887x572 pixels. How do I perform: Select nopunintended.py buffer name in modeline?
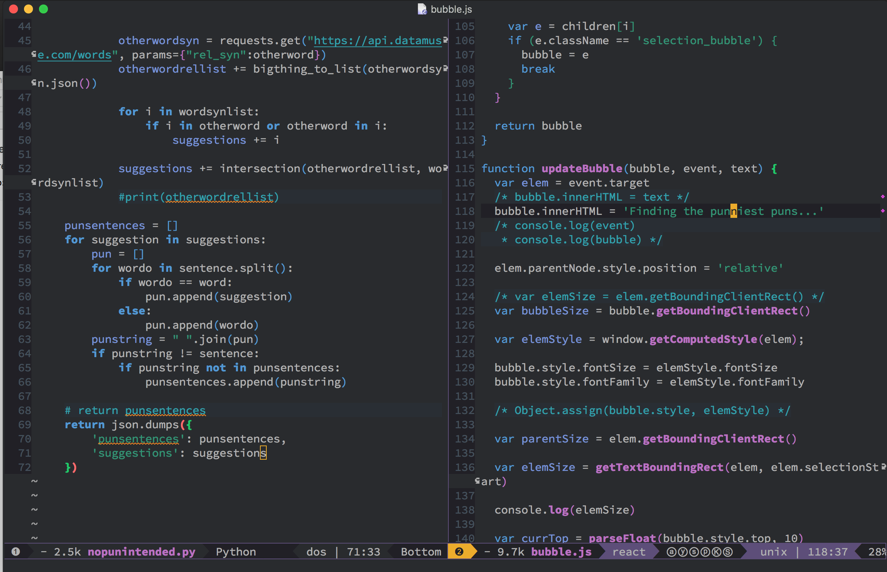click(141, 552)
